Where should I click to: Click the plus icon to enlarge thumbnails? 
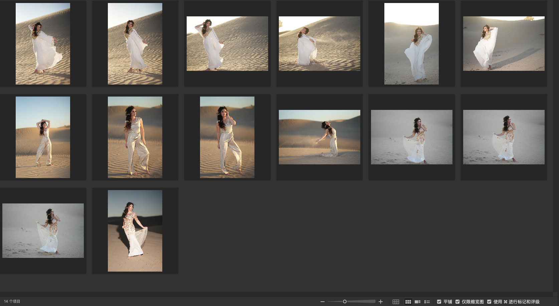point(380,302)
